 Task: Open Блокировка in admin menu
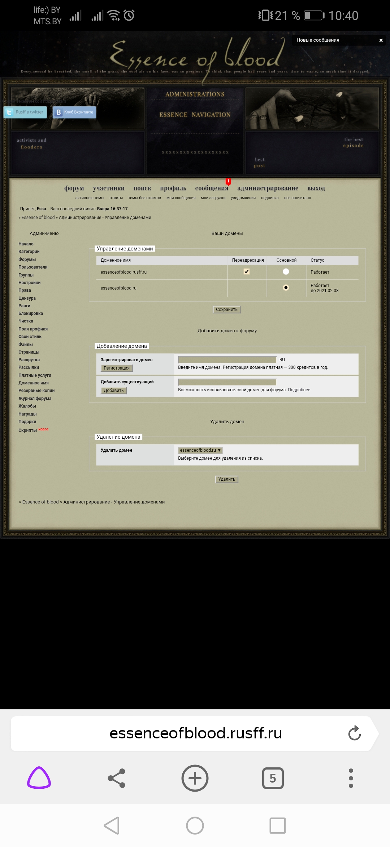[31, 313]
